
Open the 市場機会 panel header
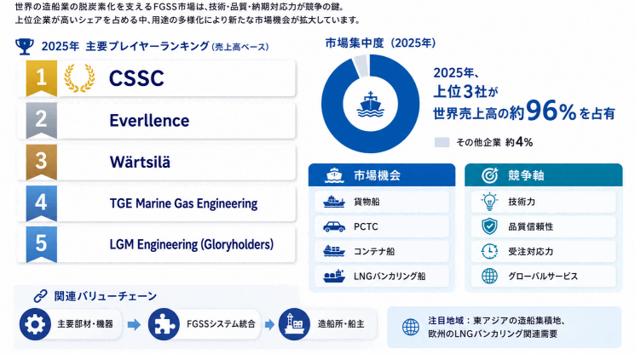tap(382, 175)
